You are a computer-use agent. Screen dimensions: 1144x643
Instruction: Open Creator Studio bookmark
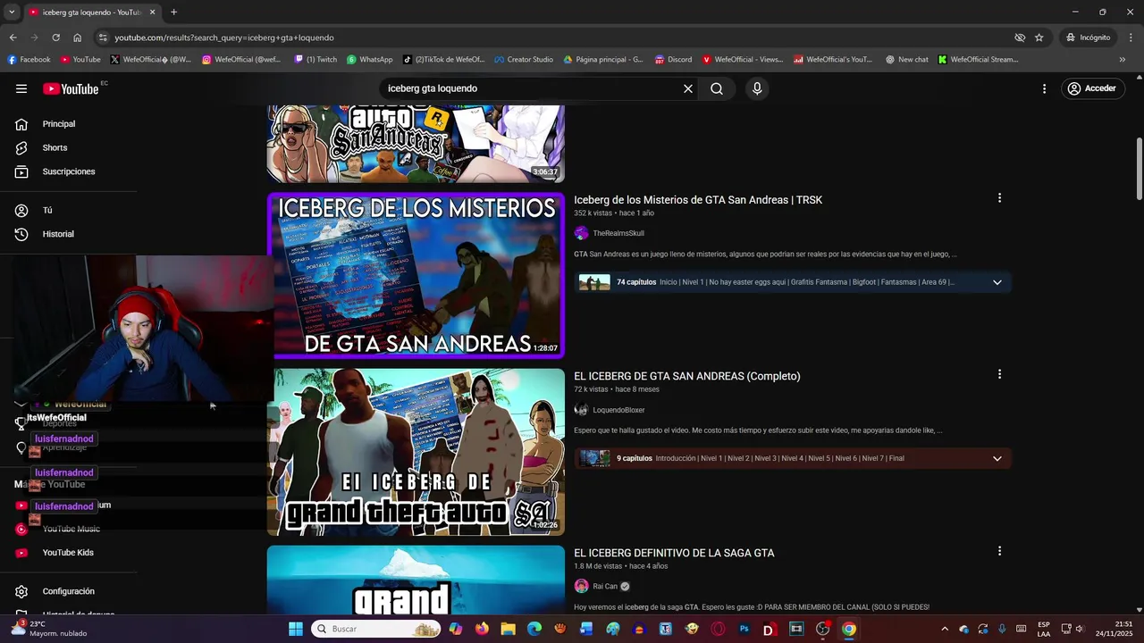point(524,60)
